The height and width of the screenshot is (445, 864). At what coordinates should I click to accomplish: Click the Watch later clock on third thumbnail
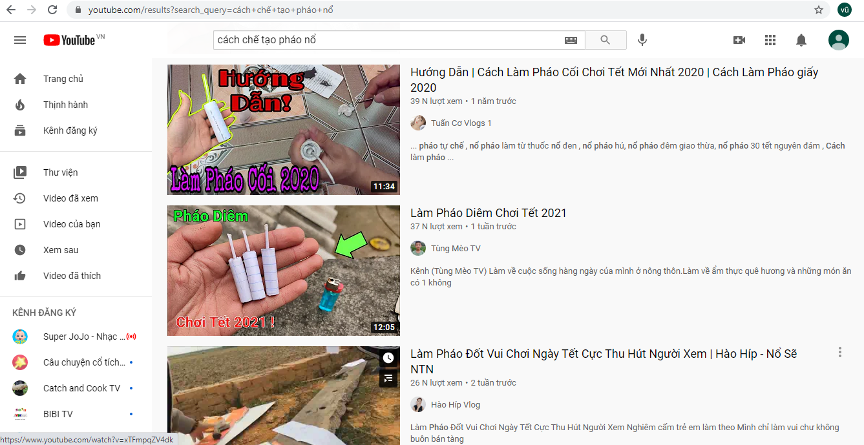pos(388,358)
